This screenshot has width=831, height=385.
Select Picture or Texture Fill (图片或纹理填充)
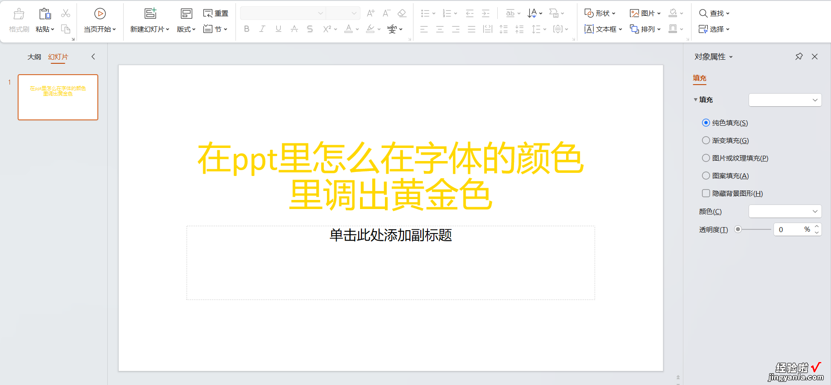coord(706,158)
